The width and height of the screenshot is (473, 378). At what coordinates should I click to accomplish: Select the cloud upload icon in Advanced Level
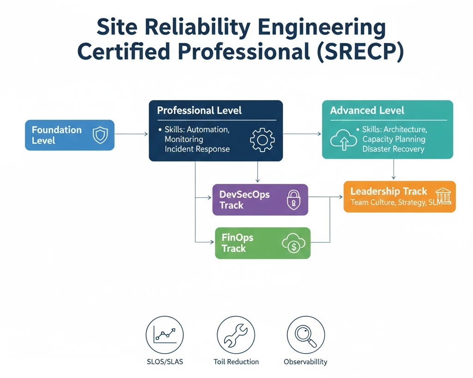tap(343, 139)
